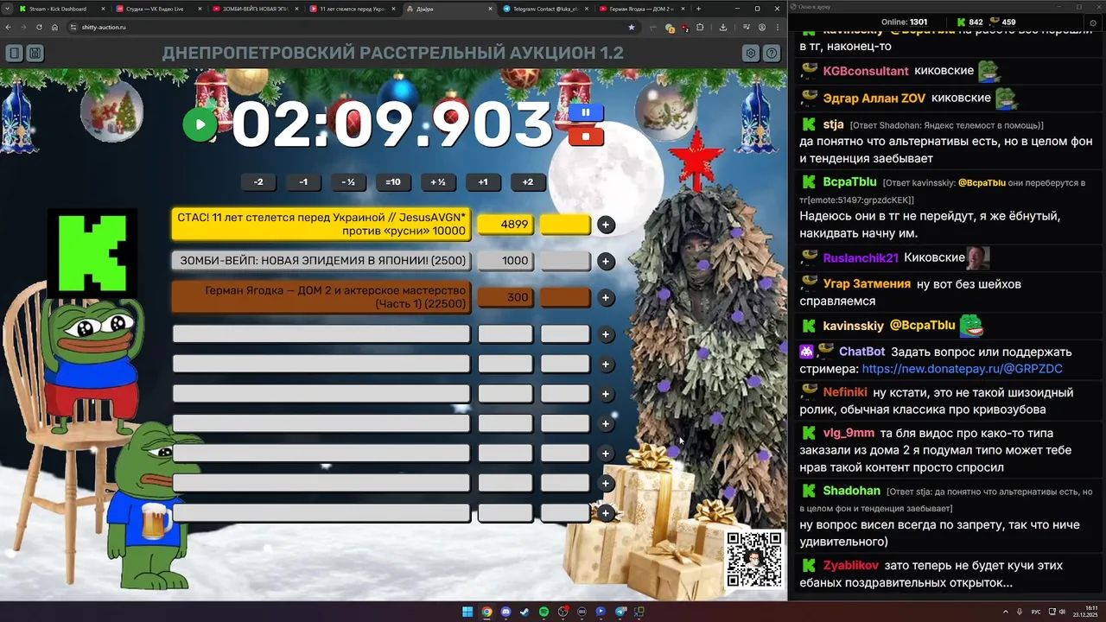This screenshot has width=1106, height=622.
Task: Click plus button on the last empty lot row
Action: click(606, 513)
